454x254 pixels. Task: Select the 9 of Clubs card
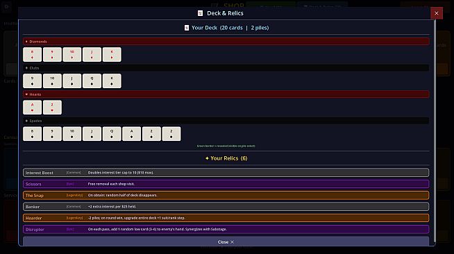coord(32,81)
